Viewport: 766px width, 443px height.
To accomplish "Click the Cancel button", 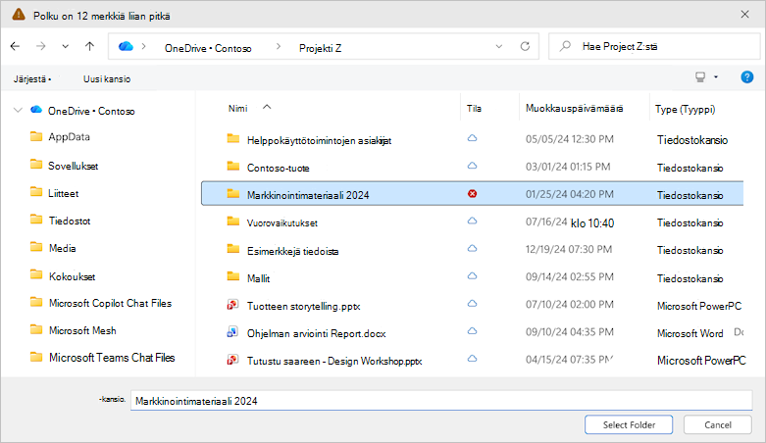I will tap(718, 424).
